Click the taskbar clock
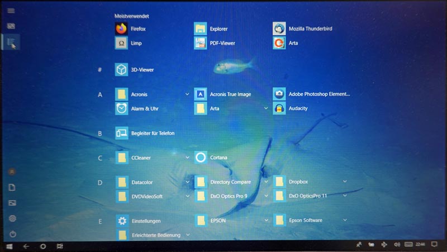Screen dimensions: 447x252 (420, 244)
